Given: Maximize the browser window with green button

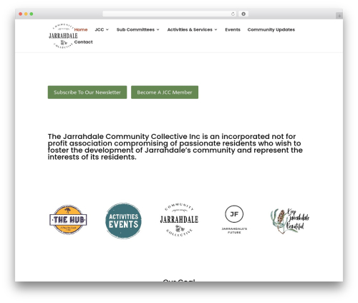Looking at the screenshot, I should click(32, 14).
